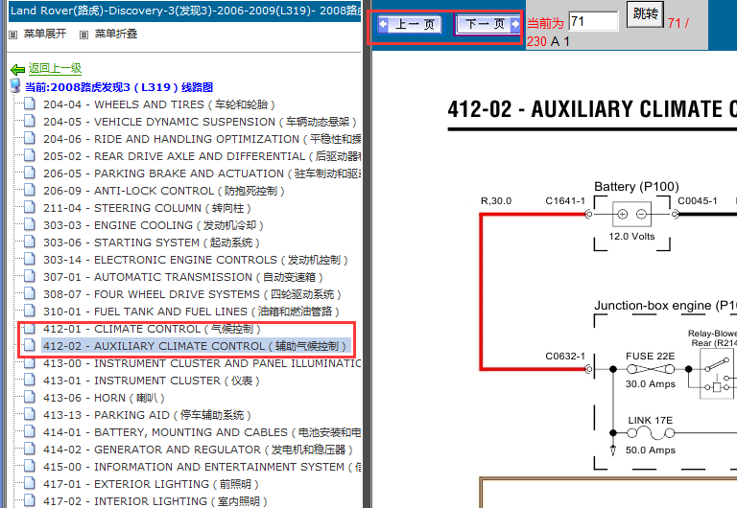Click the 上一页 previous page button
This screenshot has height=508, width=737.
[410, 24]
